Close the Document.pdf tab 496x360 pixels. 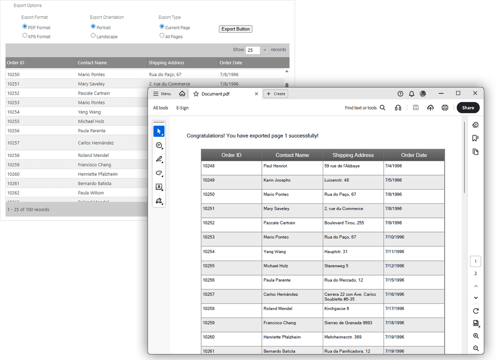point(256,94)
